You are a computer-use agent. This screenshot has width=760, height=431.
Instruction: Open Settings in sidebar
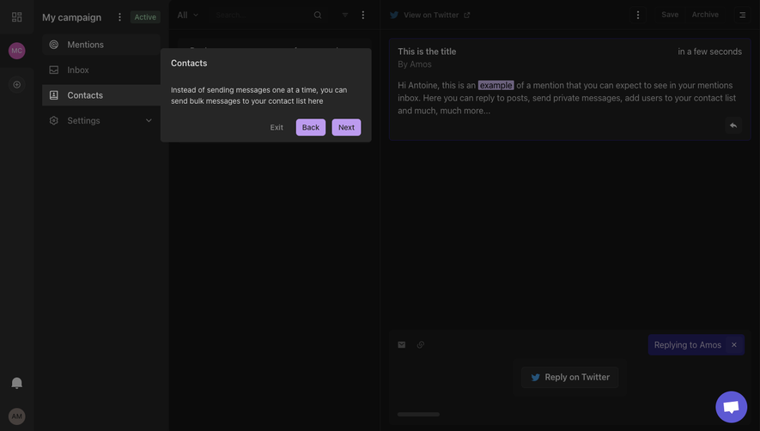100,120
